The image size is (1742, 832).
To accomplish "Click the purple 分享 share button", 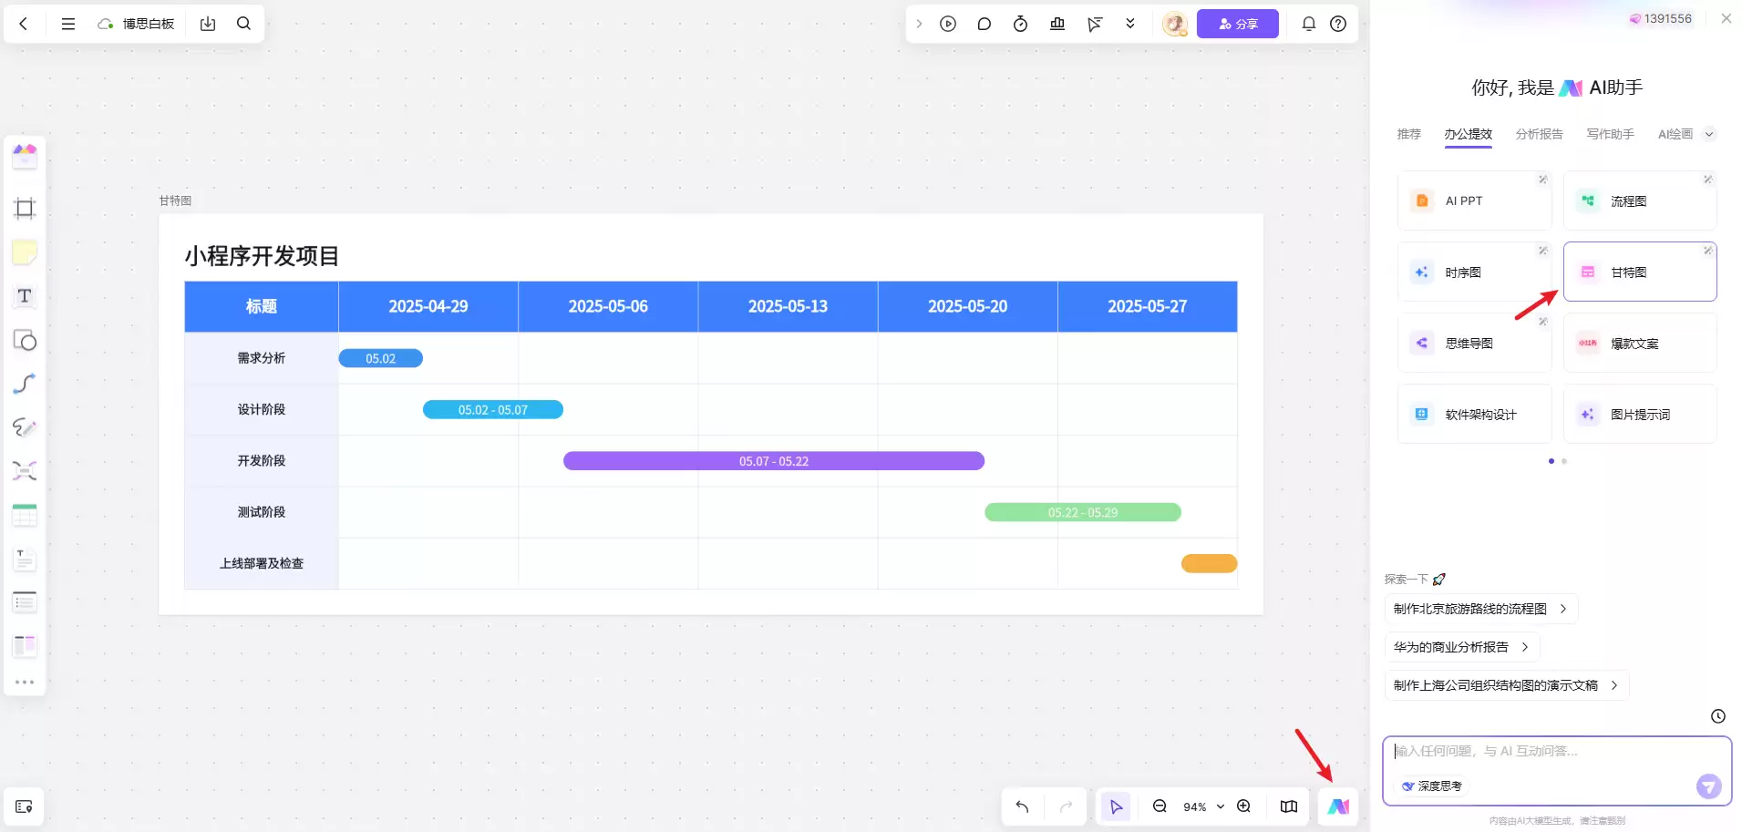I will coord(1237,24).
